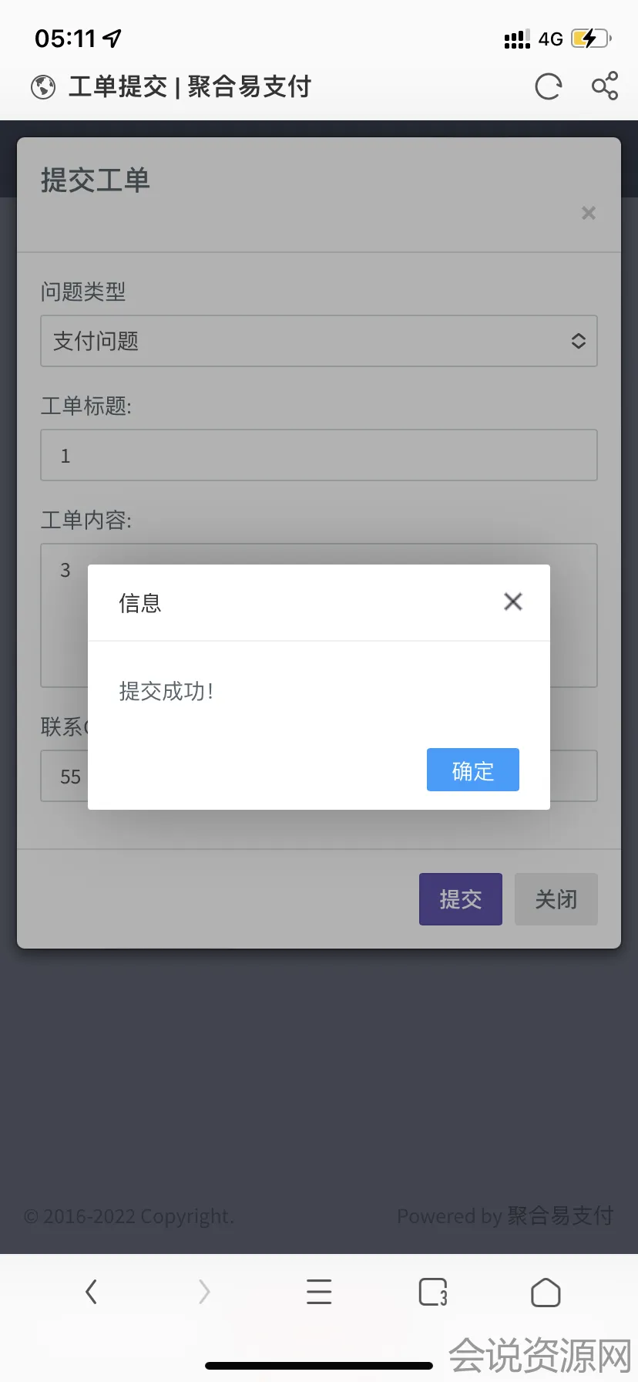Open the browser hamburger menu

(319, 1291)
